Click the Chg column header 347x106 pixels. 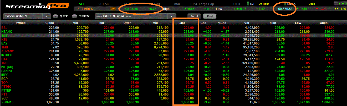[x=203, y=23]
